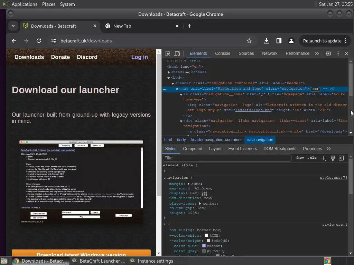Expand the place-items property triangle
This screenshot has width=354, height=265.
[200, 204]
